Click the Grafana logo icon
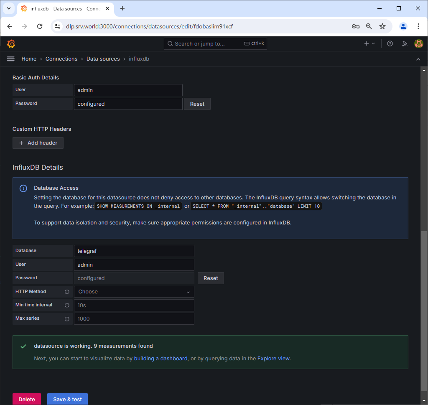The height and width of the screenshot is (405, 428). [x=11, y=43]
